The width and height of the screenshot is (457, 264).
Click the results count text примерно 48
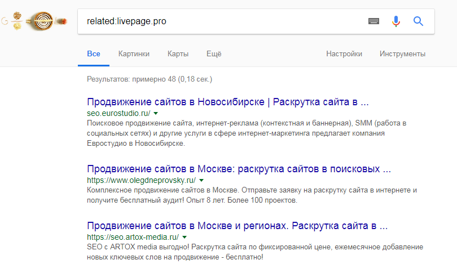tap(150, 79)
